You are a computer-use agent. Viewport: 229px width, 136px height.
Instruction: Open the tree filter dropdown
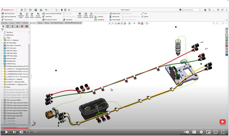tap(2, 30)
